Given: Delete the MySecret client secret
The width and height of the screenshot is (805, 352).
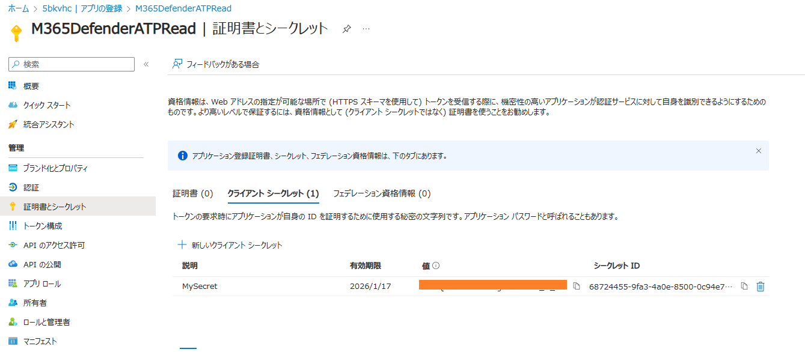Looking at the screenshot, I should click(761, 287).
